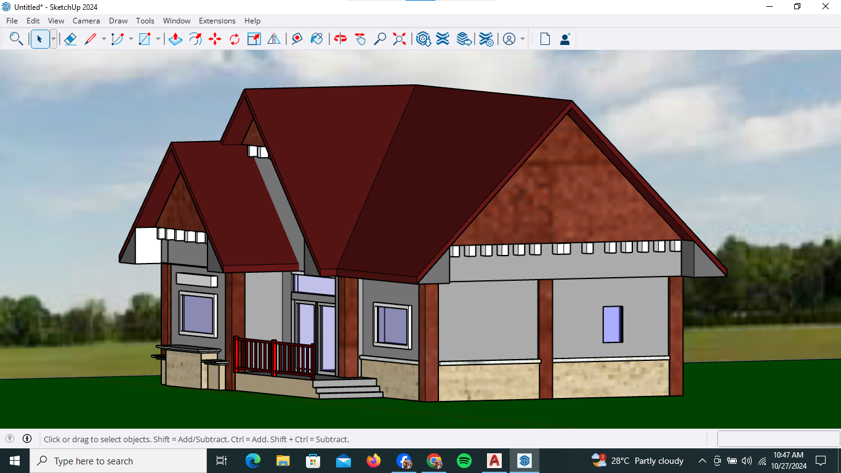Open the 3D Warehouse icon
This screenshot has width=841, height=473.
pos(423,39)
